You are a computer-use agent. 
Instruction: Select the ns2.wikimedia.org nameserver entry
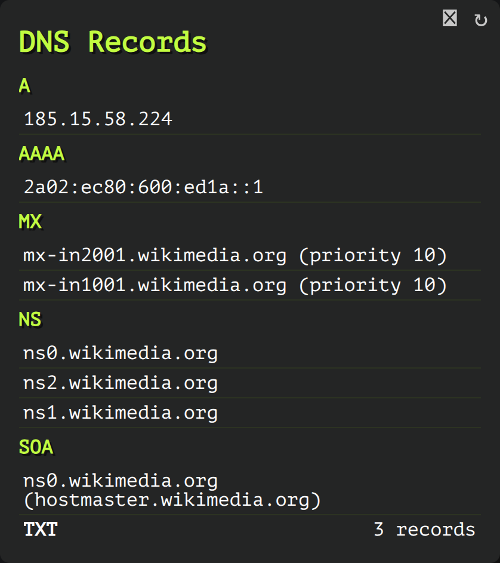pos(121,383)
